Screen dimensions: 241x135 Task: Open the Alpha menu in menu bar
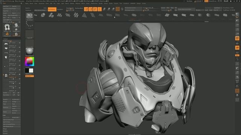[27, 3]
